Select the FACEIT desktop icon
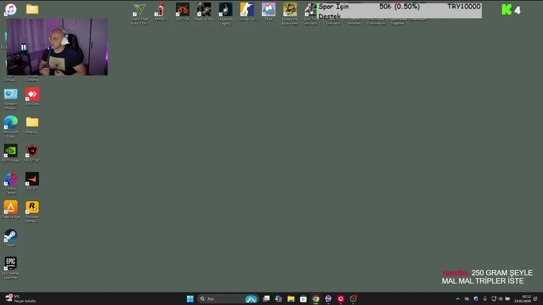 coord(32,182)
